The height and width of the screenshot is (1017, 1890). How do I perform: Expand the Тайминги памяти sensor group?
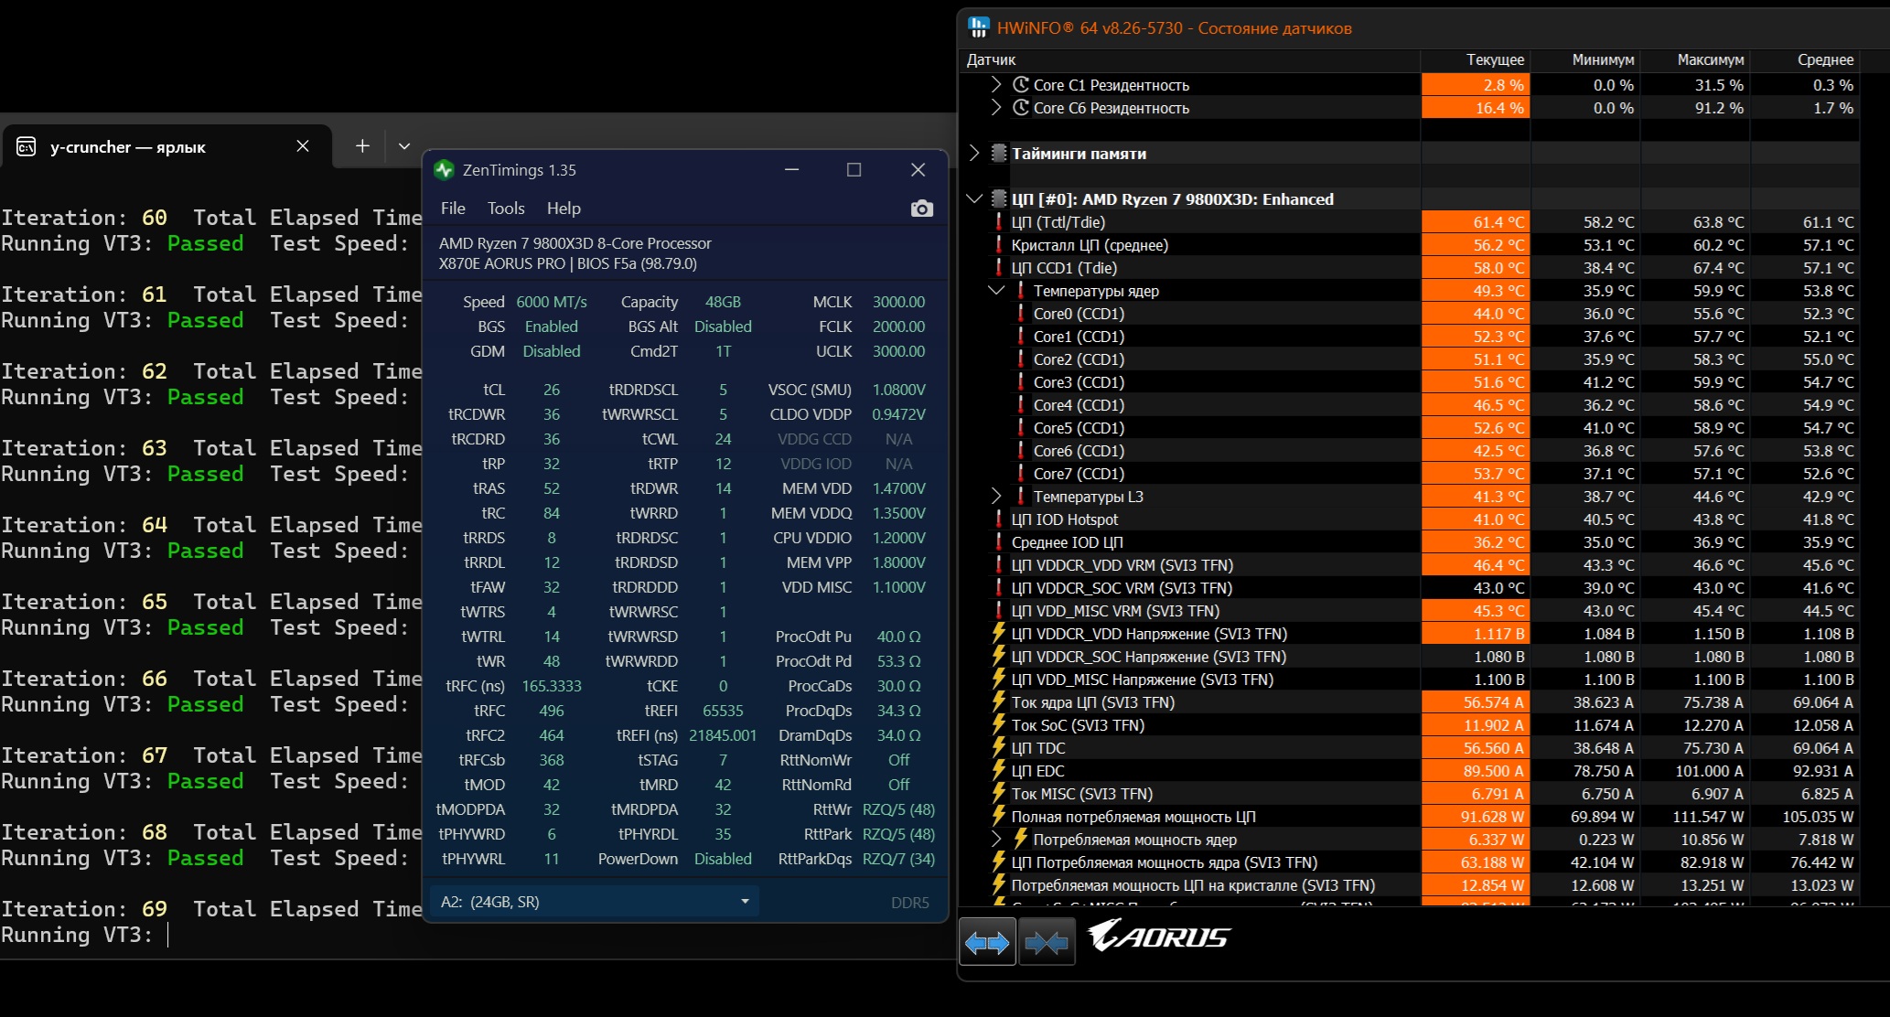pos(974,154)
